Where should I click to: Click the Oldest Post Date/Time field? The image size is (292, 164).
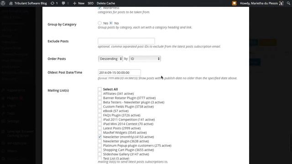pos(119,72)
